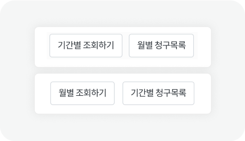Open period-based billing list in bottom card

coord(158,93)
